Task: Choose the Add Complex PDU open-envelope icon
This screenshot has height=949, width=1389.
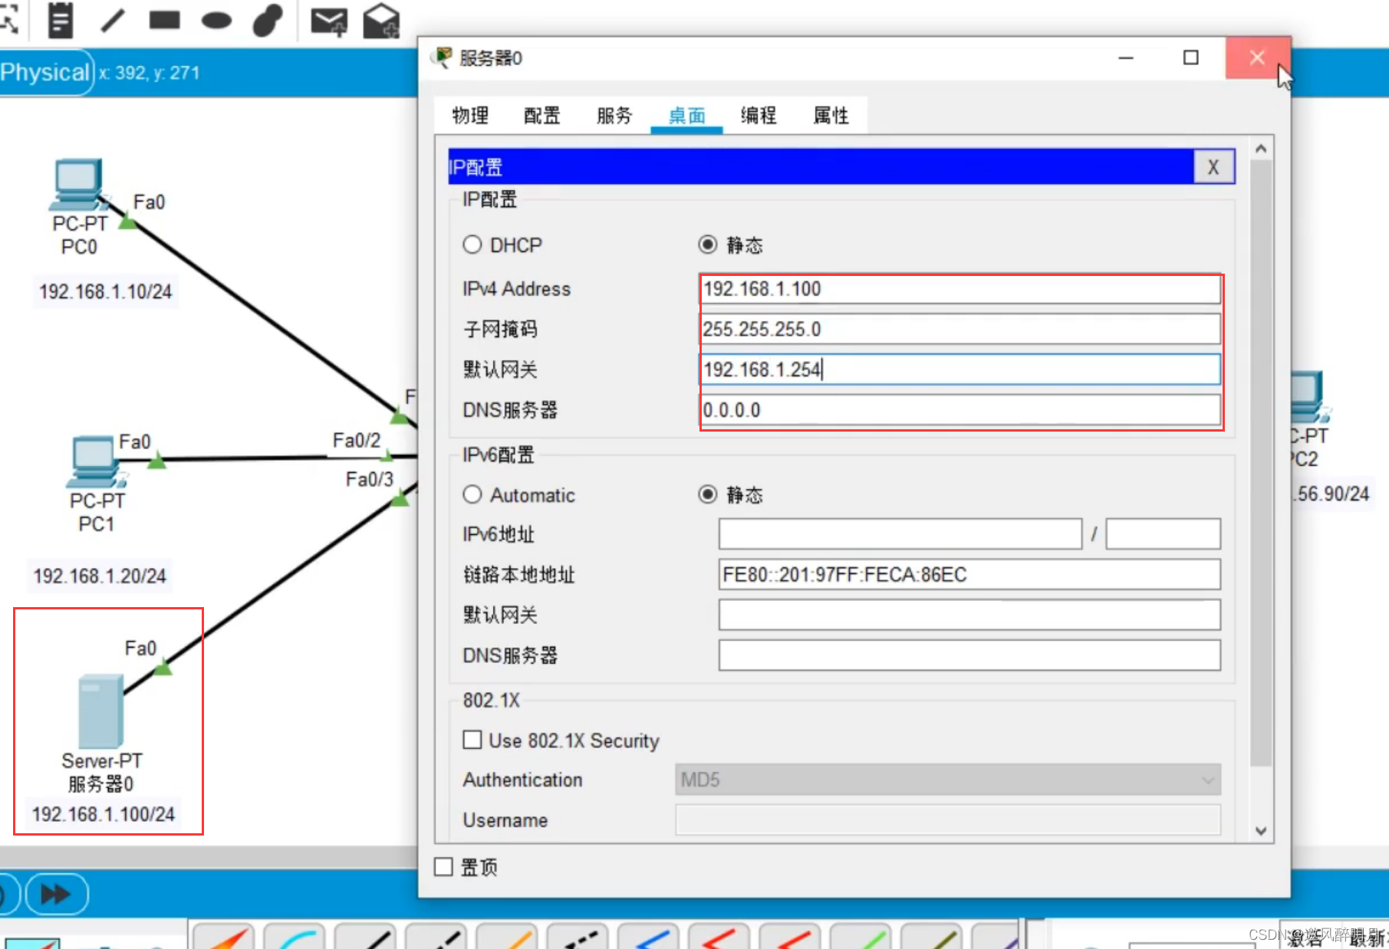Action: (381, 21)
